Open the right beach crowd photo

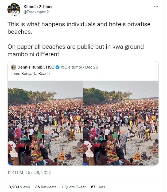pyautogui.click(x=121, y=123)
